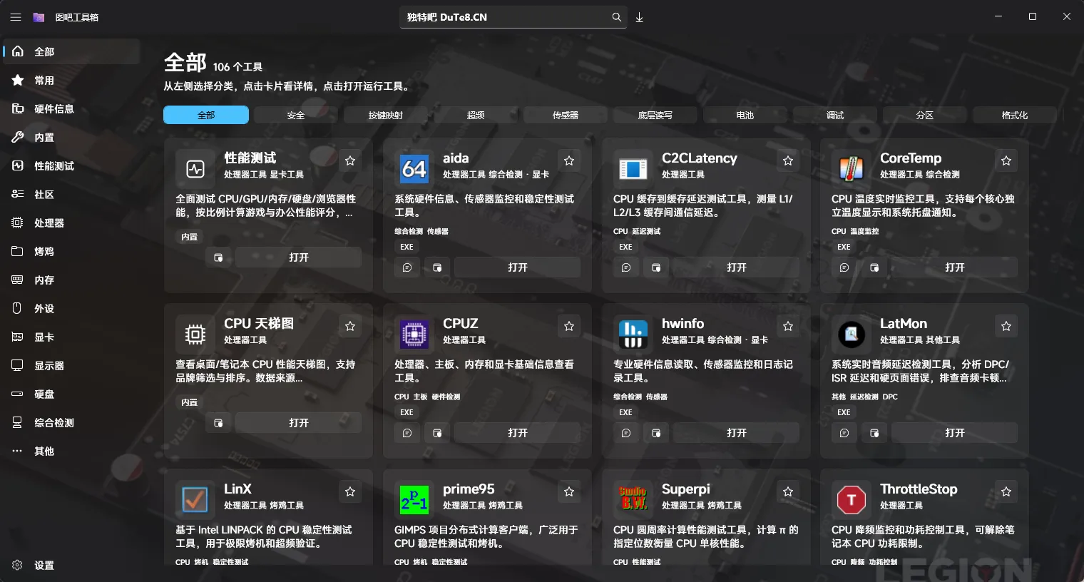The width and height of the screenshot is (1084, 582).
Task: Select the 底层读写 category chip
Action: pyautogui.click(x=655, y=115)
